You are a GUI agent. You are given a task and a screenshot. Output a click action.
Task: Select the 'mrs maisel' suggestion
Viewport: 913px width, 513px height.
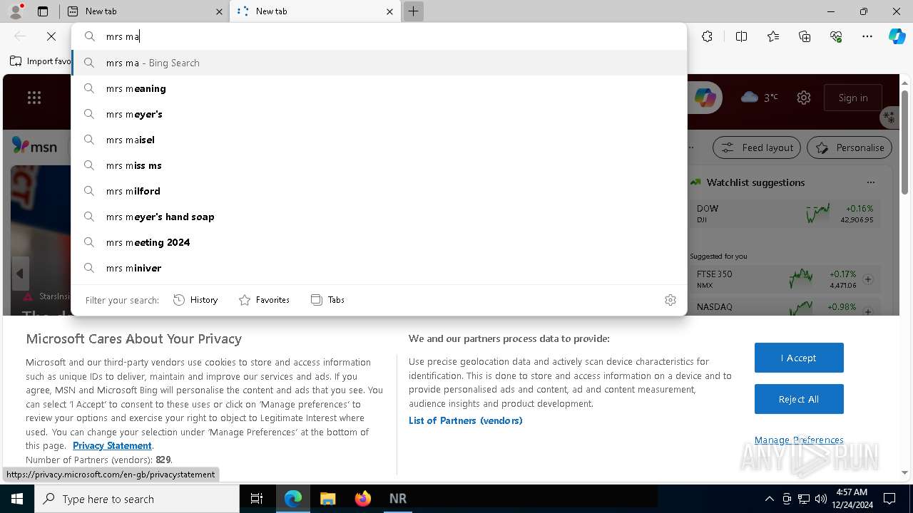379,140
